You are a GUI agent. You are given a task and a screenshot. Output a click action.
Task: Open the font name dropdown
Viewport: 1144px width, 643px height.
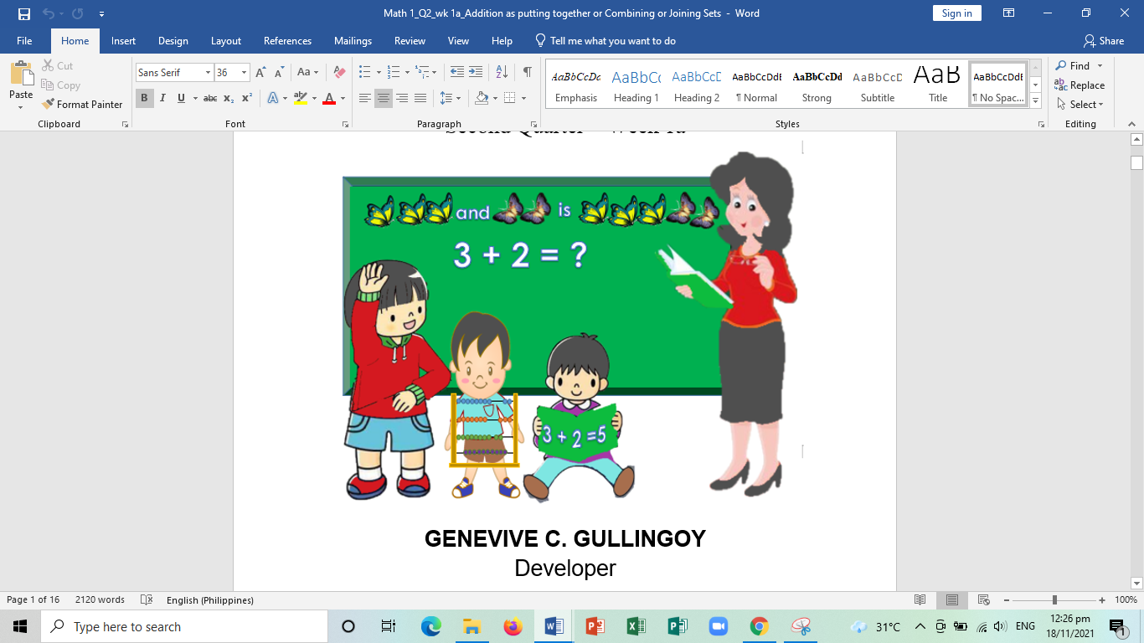[208, 73]
